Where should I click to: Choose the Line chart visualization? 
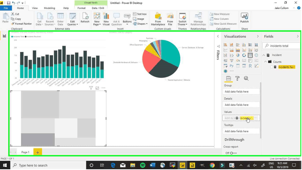(x=225, y=50)
